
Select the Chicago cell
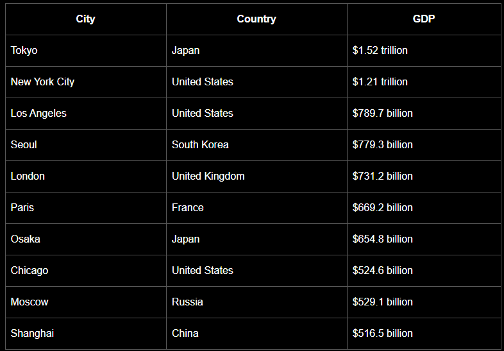click(29, 271)
